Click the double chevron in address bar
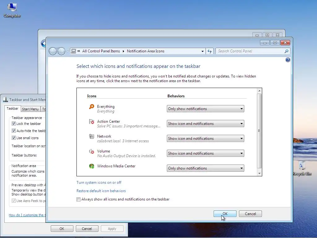Viewport: 317px width, 238px height. [79, 51]
